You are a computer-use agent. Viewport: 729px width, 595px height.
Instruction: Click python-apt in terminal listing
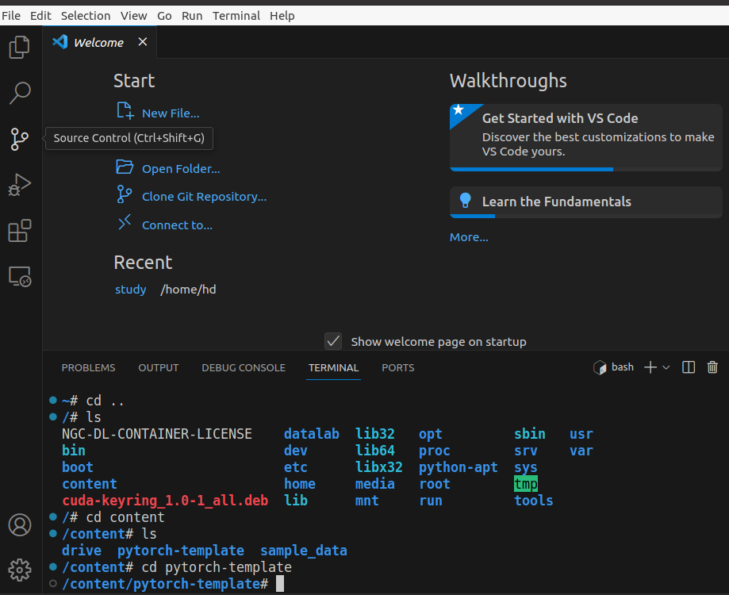pyautogui.click(x=458, y=467)
